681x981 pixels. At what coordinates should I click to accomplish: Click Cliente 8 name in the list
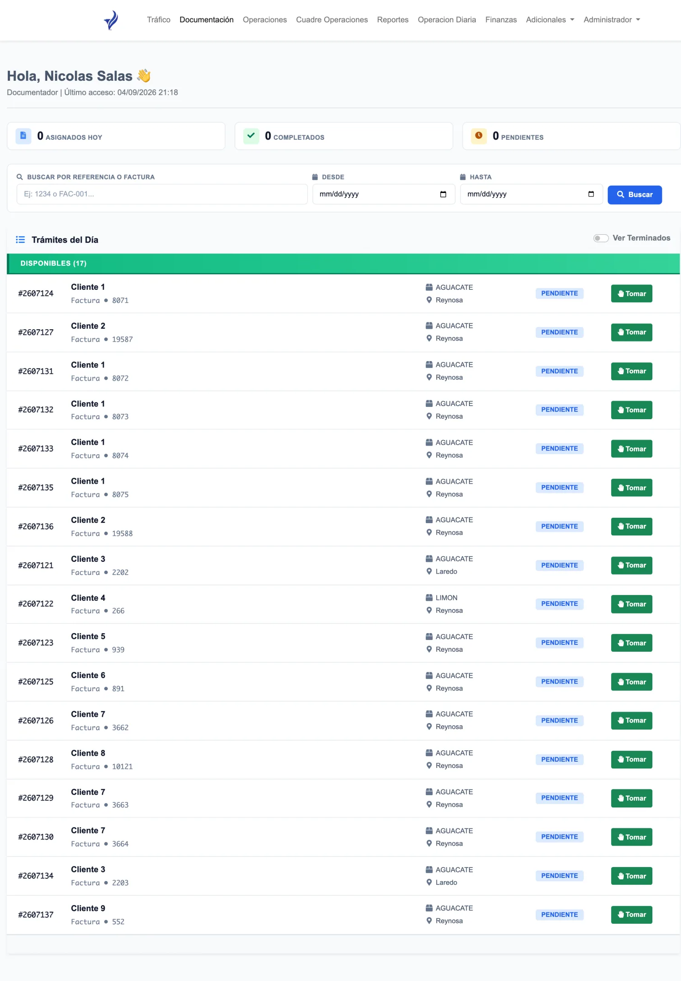tap(88, 753)
